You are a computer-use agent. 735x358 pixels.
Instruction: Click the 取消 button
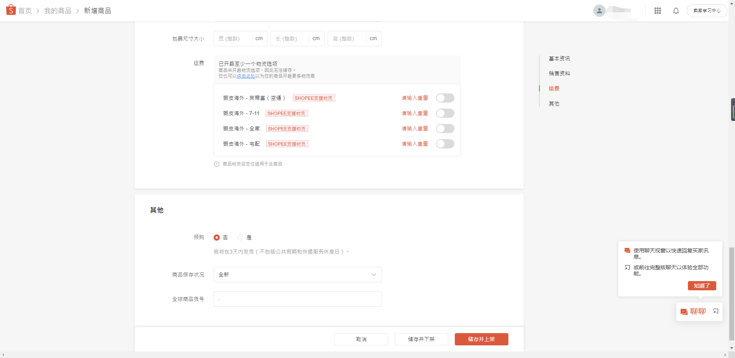[361, 339]
